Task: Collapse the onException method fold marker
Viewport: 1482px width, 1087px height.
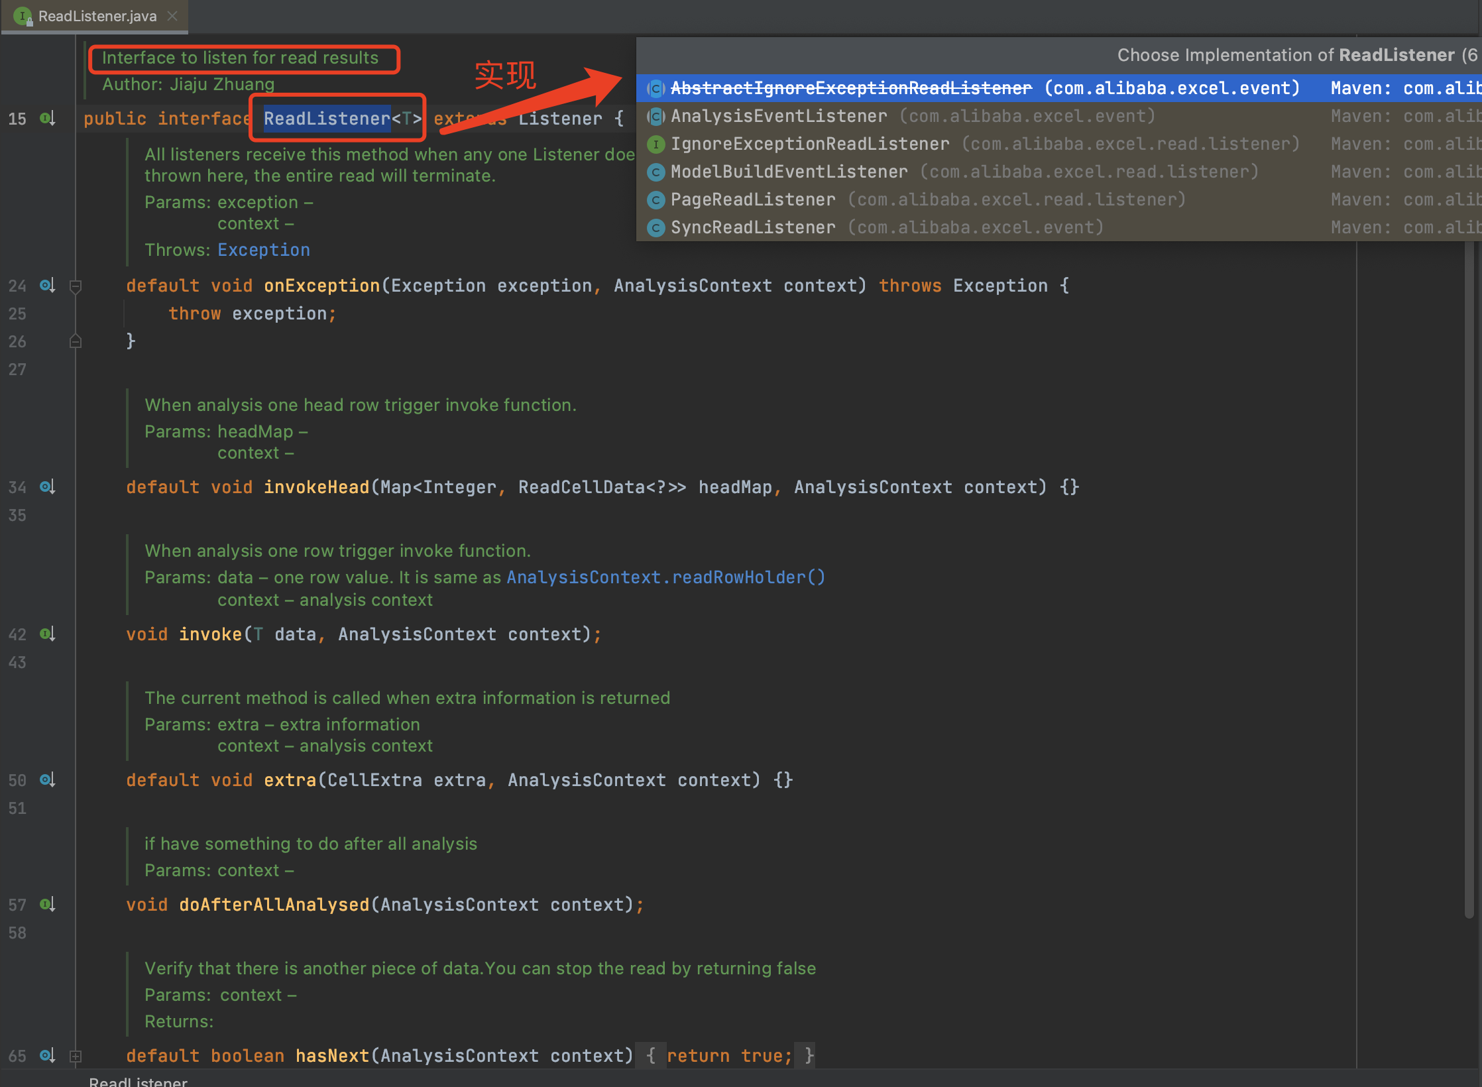Action: 76,286
